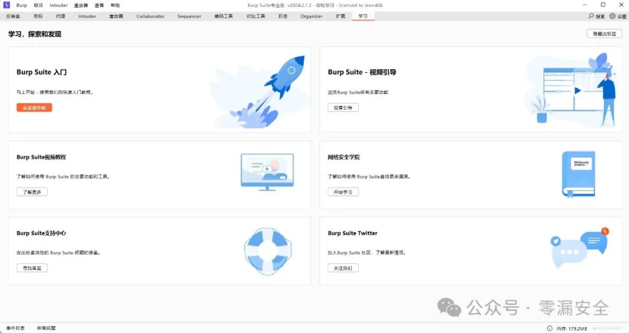
Task: Switch to the 仪表盘 tab
Action: click(13, 16)
